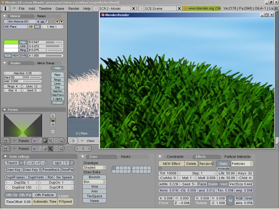Select Scene icon in object buttons header

click(62, 149)
